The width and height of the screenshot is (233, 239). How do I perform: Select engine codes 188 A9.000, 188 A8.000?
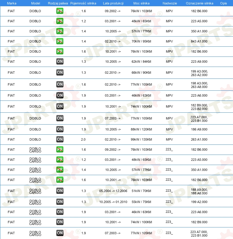click(199, 191)
